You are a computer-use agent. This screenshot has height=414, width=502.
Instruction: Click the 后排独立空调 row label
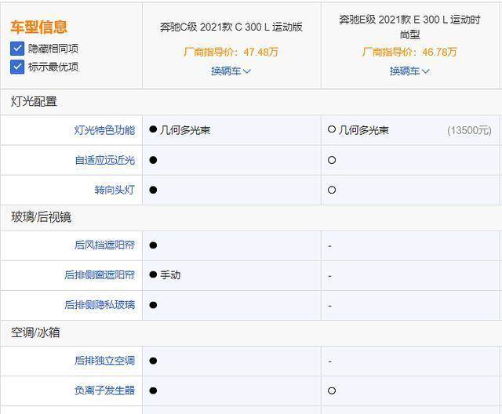tap(104, 361)
